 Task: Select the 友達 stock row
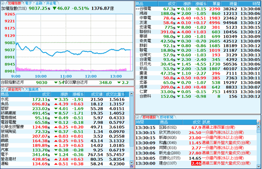point(198,23)
